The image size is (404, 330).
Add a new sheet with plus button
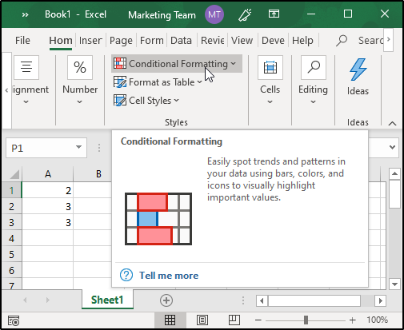coord(166,300)
